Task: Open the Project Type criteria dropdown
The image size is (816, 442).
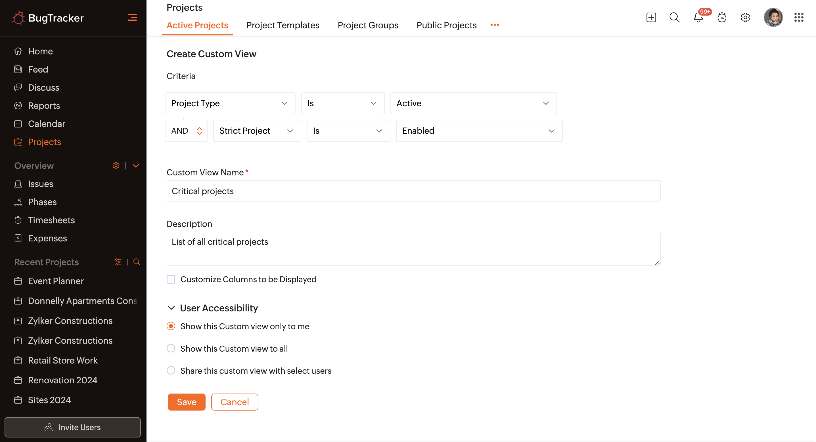Action: click(230, 103)
